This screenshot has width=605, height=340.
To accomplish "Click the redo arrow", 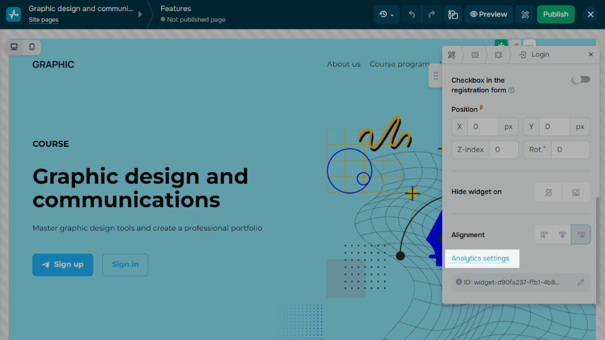I will click(x=432, y=15).
